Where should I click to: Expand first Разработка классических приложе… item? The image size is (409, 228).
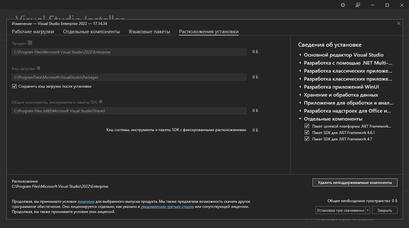point(300,71)
